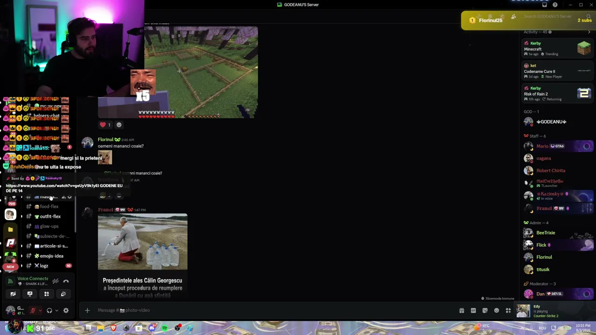The image size is (596, 335).
Task: Open the Apps launcher in message bar
Action: (x=508, y=310)
